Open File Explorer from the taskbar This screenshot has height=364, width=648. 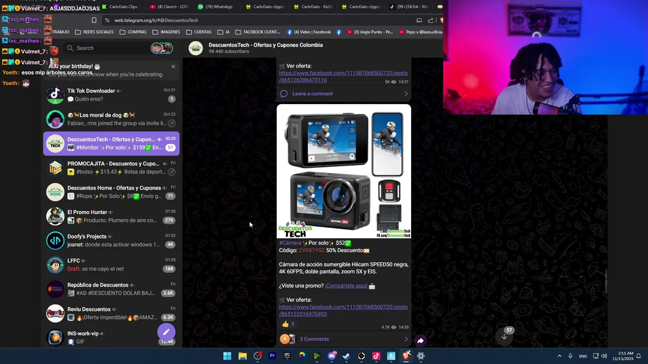[x=242, y=356]
